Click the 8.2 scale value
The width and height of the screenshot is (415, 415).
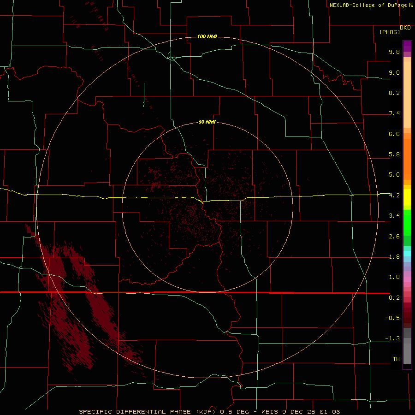(394, 93)
